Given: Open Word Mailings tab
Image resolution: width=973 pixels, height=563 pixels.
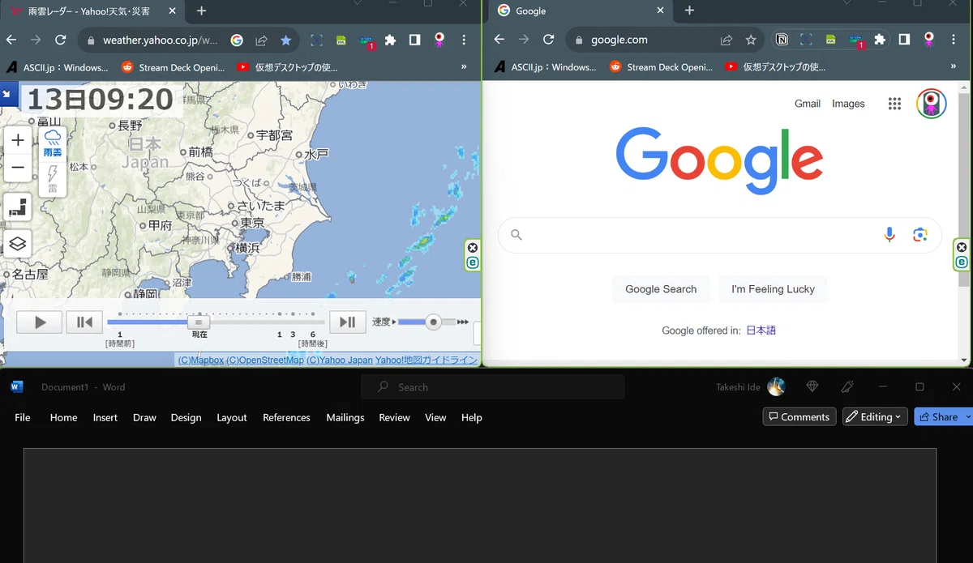Looking at the screenshot, I should pyautogui.click(x=345, y=417).
